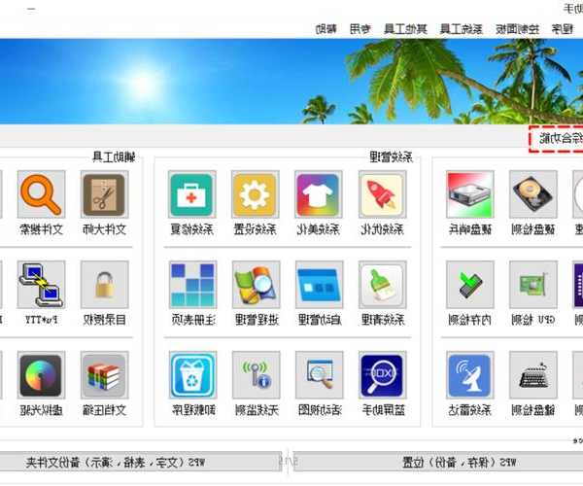Open 硬盘哨兵 hard drive icon
583x486 pixels.
click(x=470, y=195)
